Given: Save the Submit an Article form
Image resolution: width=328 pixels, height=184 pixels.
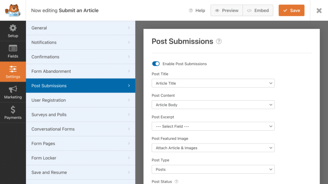Looking at the screenshot, I should [291, 10].
